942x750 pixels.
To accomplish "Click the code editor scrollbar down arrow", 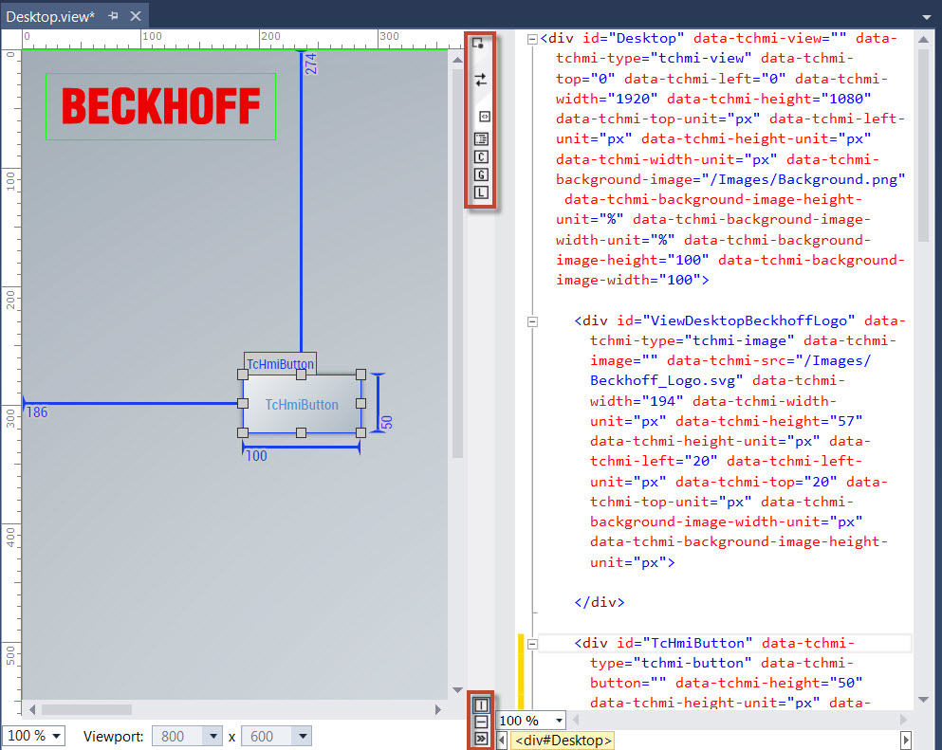I will click(923, 700).
